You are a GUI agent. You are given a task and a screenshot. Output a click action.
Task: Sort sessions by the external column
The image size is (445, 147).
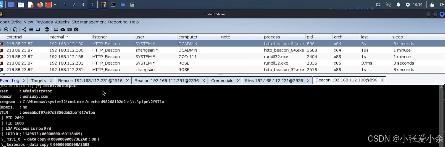26,37
